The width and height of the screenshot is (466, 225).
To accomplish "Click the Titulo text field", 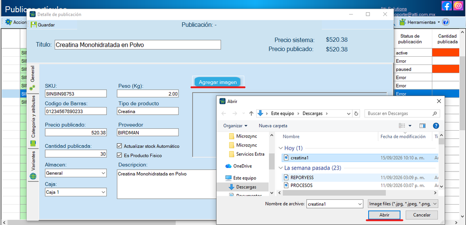I will click(x=137, y=45).
